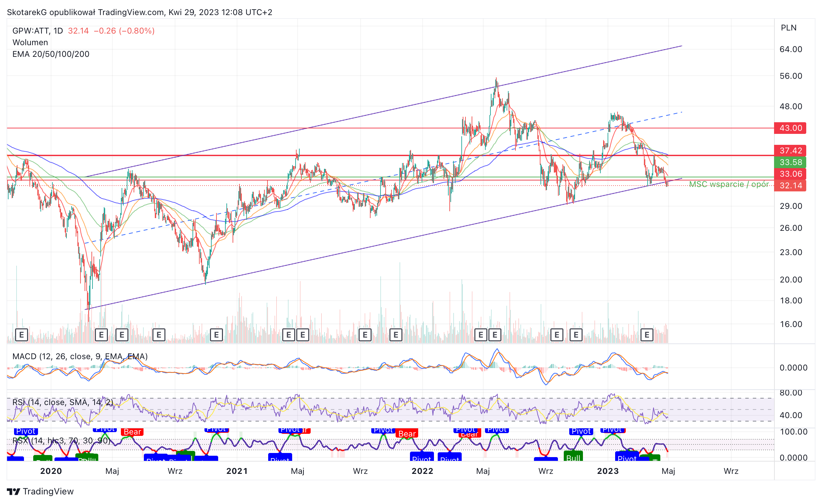Screen dimensions: 822x504
Task: Click the GPW:ATT, 1D symbol title
Action: (x=38, y=31)
